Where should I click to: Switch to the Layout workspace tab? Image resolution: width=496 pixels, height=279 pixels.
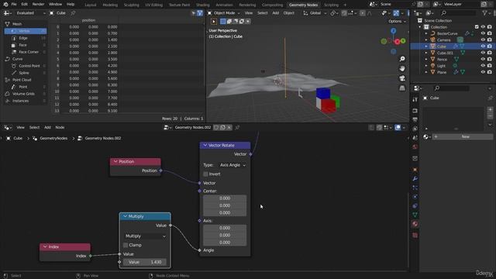(x=91, y=5)
